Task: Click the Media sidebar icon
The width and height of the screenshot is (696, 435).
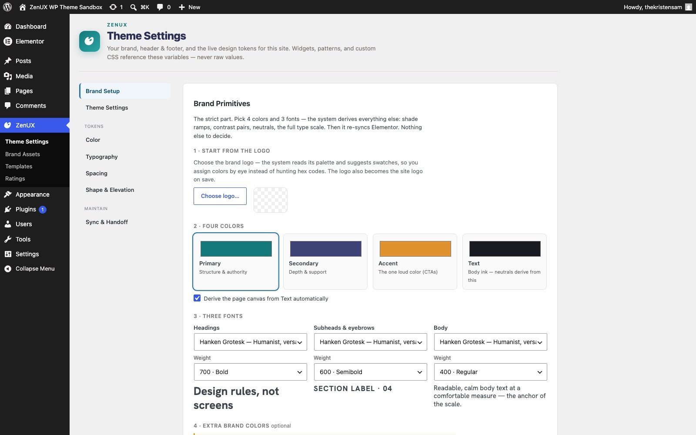Action: point(8,76)
